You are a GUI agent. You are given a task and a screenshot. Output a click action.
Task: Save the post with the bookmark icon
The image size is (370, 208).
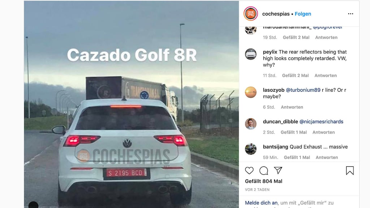350,170
